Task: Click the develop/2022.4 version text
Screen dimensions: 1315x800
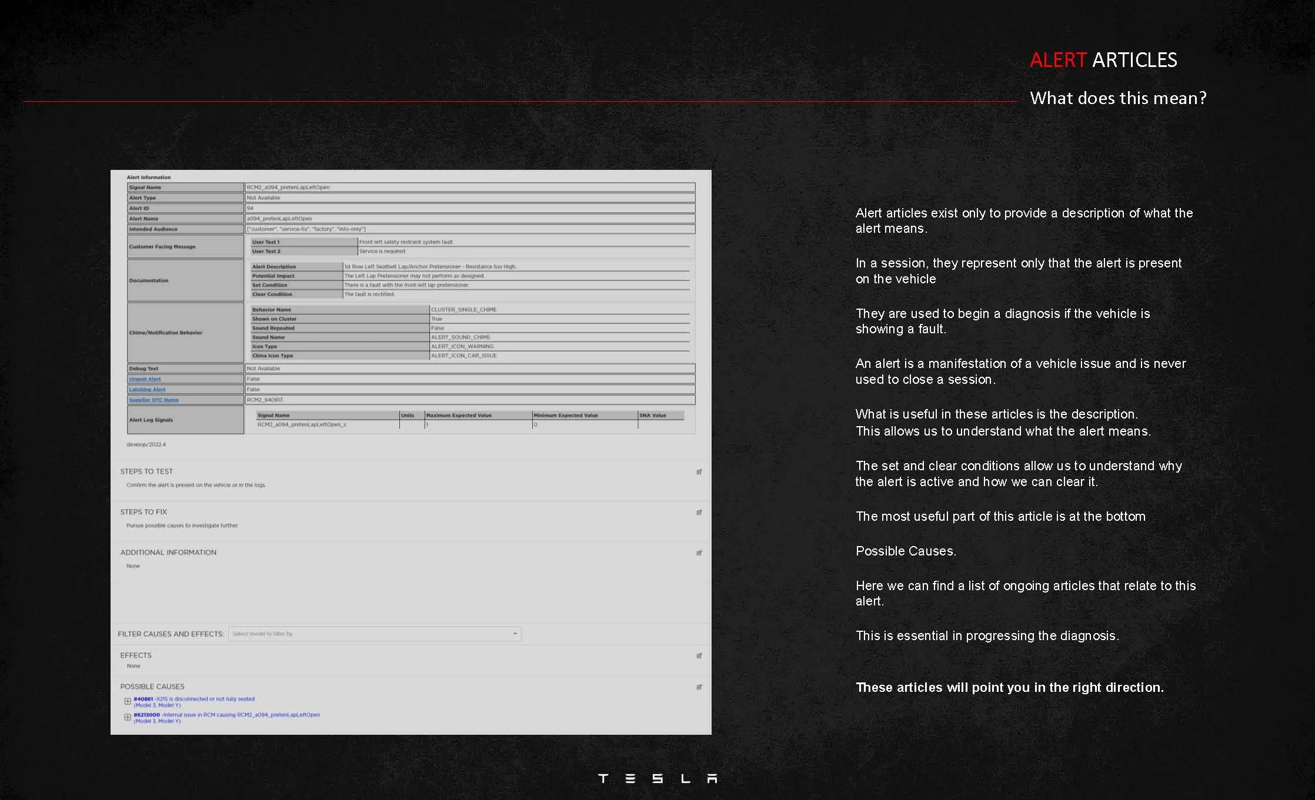Action: point(146,445)
